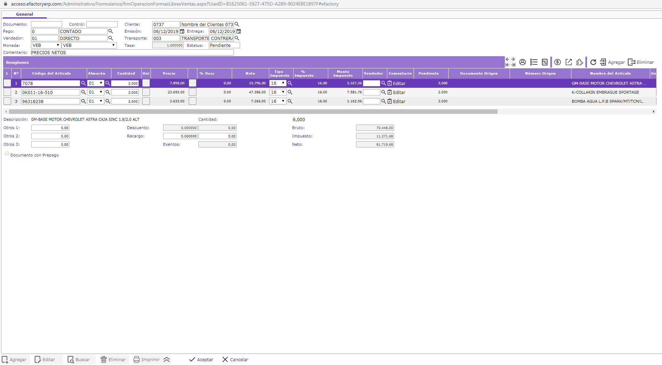Open the puzzle piece add-ons icon
Image resolution: width=662 pixels, height=365 pixels.
click(x=580, y=62)
